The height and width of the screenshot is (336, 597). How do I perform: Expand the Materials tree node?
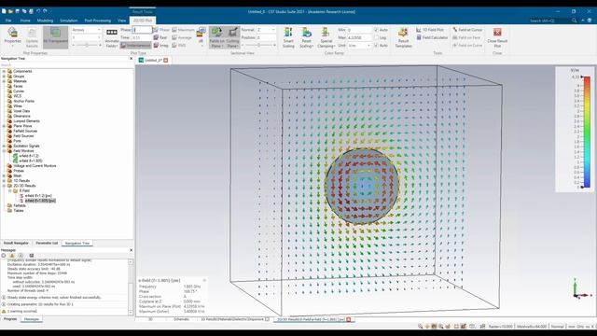[x=4, y=81]
